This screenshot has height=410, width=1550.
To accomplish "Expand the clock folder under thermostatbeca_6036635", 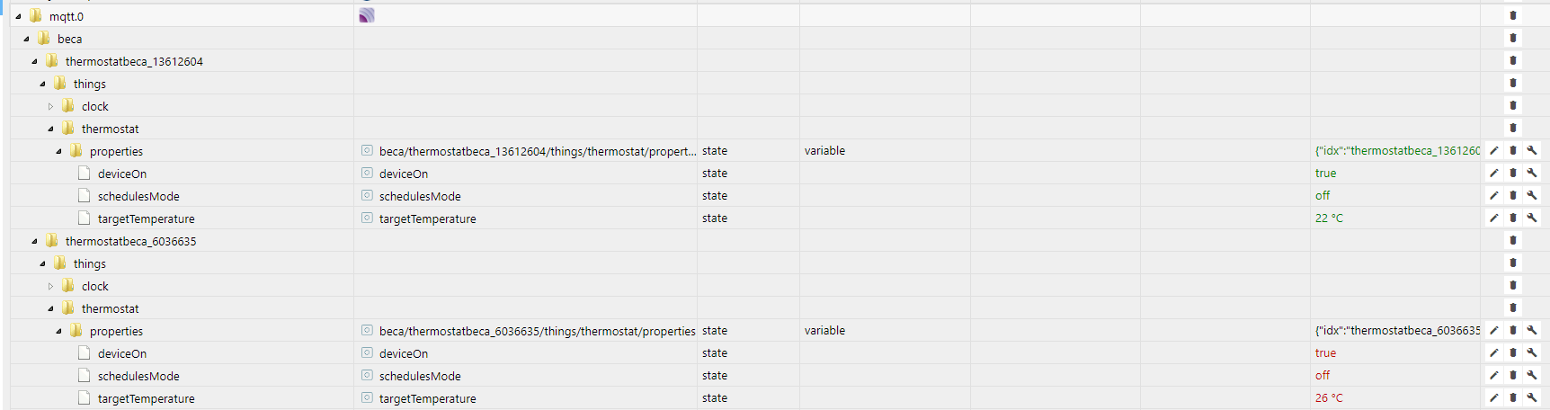I will click(x=50, y=286).
